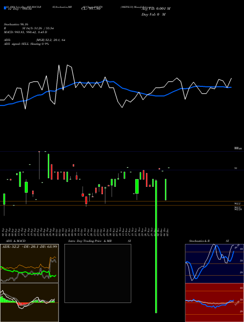This screenshot has width=244, height=322.
Task: Click the 962.2 price axis label
Action: click(x=237, y=203)
